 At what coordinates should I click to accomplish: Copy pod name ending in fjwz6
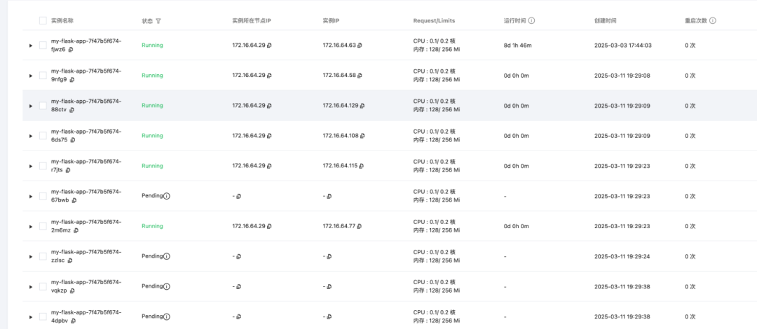(x=71, y=50)
